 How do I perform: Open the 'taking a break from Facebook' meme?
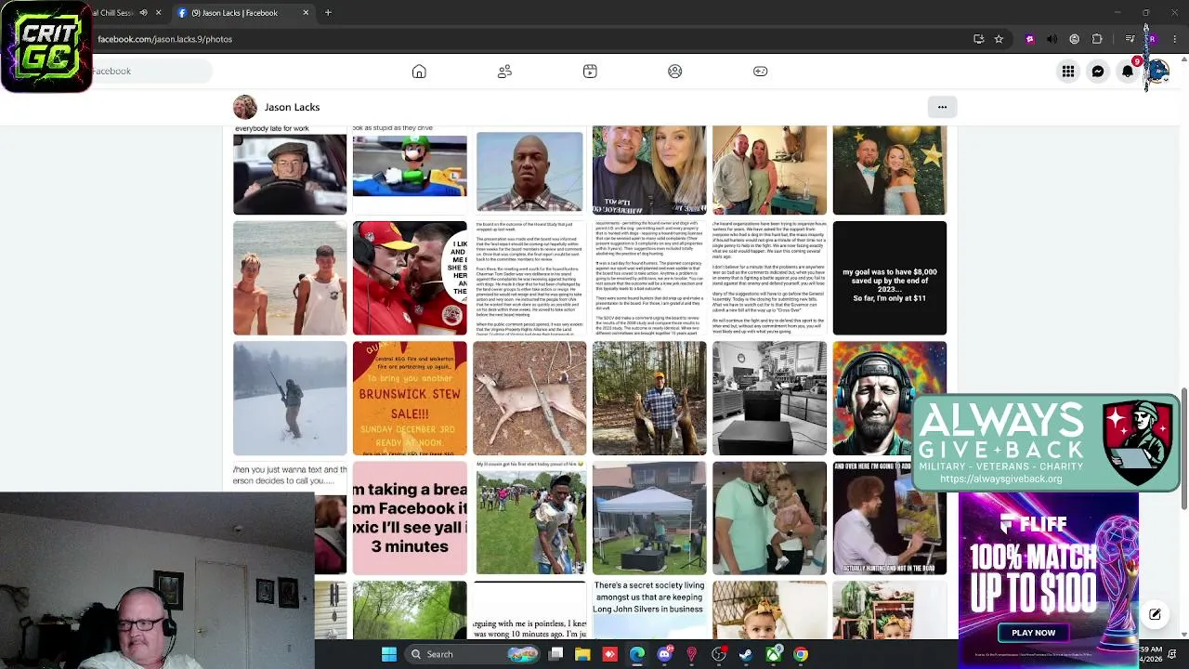coord(410,518)
